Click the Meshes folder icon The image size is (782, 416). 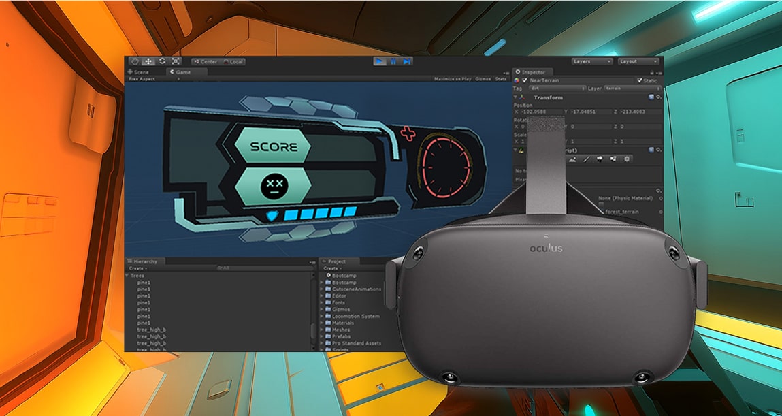328,330
